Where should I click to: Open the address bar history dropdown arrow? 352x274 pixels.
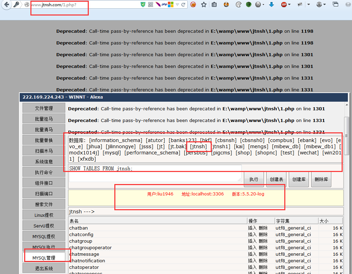(177, 5)
